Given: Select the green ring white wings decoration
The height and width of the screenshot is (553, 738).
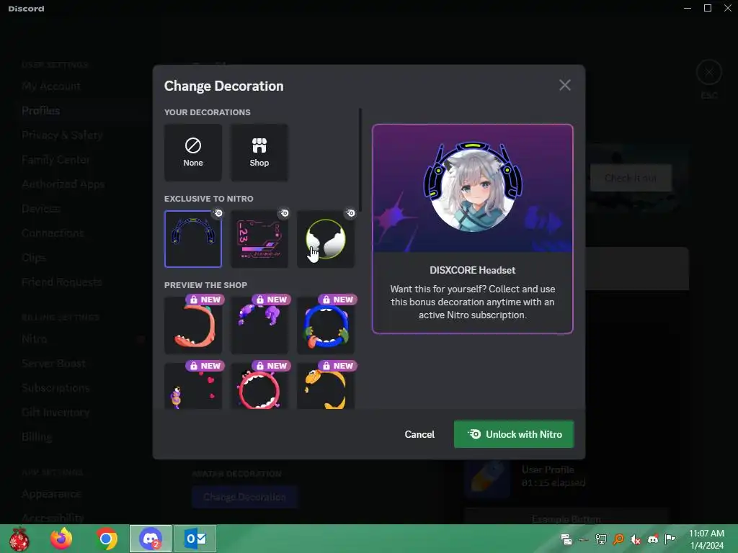Looking at the screenshot, I should coord(326,239).
